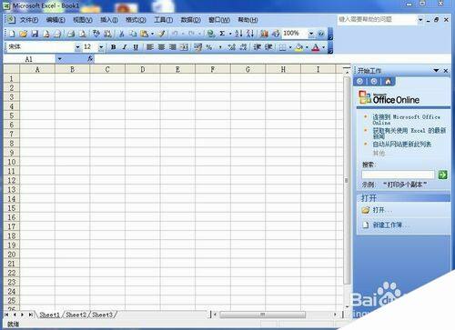Click the AutoSum sigma icon
The width and height of the screenshot is (455, 330).
[222, 34]
